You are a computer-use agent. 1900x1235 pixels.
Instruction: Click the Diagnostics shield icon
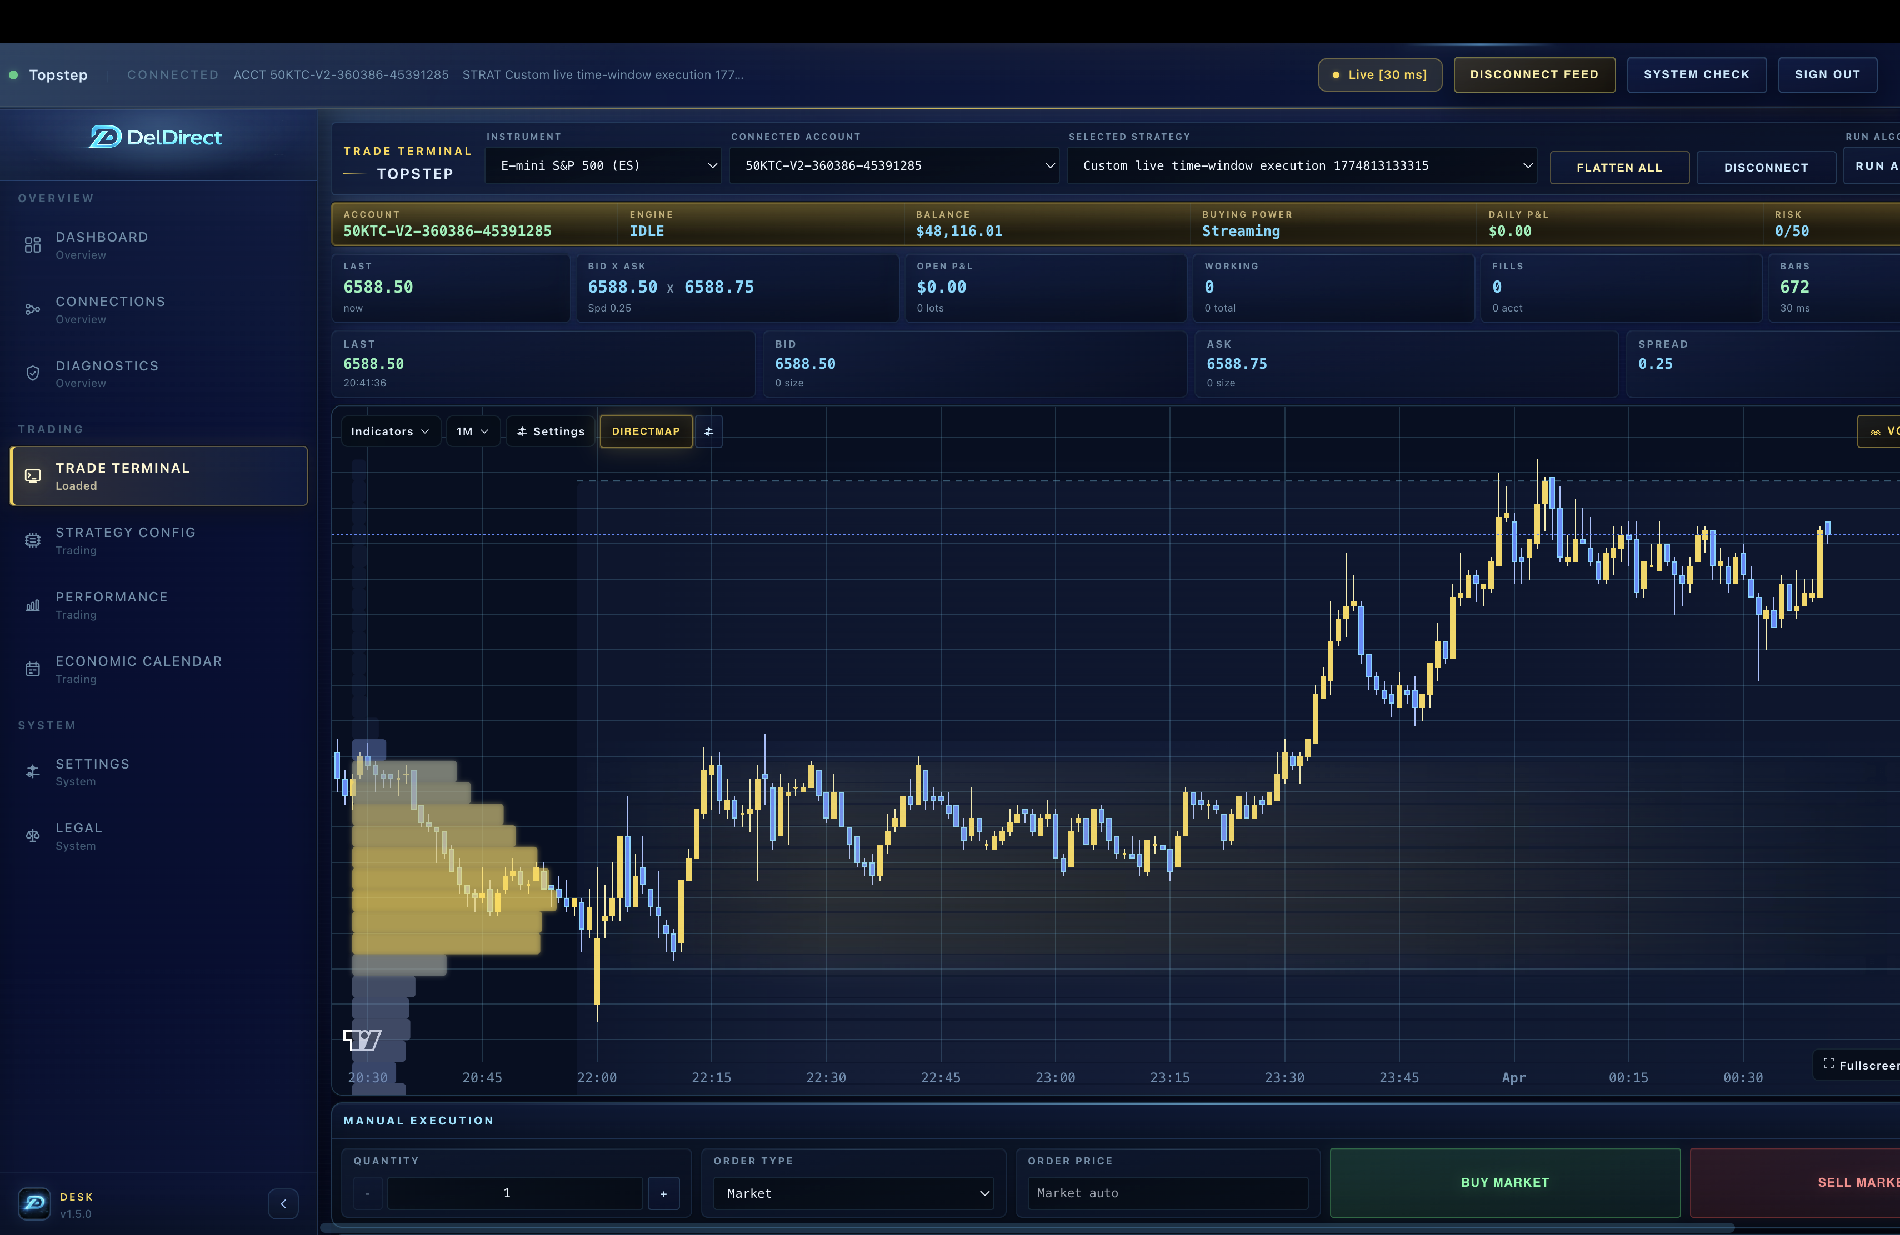click(32, 373)
